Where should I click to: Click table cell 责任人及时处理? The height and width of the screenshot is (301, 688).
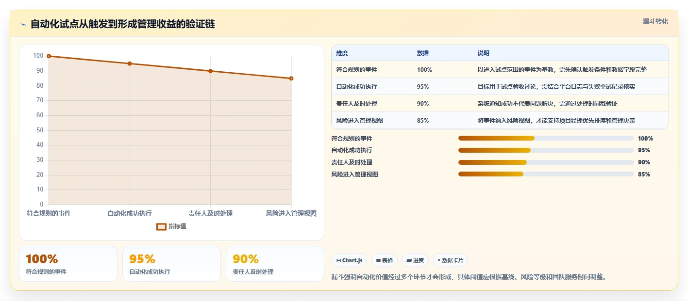pyautogui.click(x=356, y=104)
